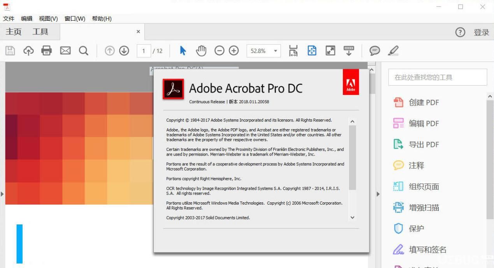Switch to the 主页 tab
The width and height of the screenshot is (494, 268).
[x=14, y=32]
